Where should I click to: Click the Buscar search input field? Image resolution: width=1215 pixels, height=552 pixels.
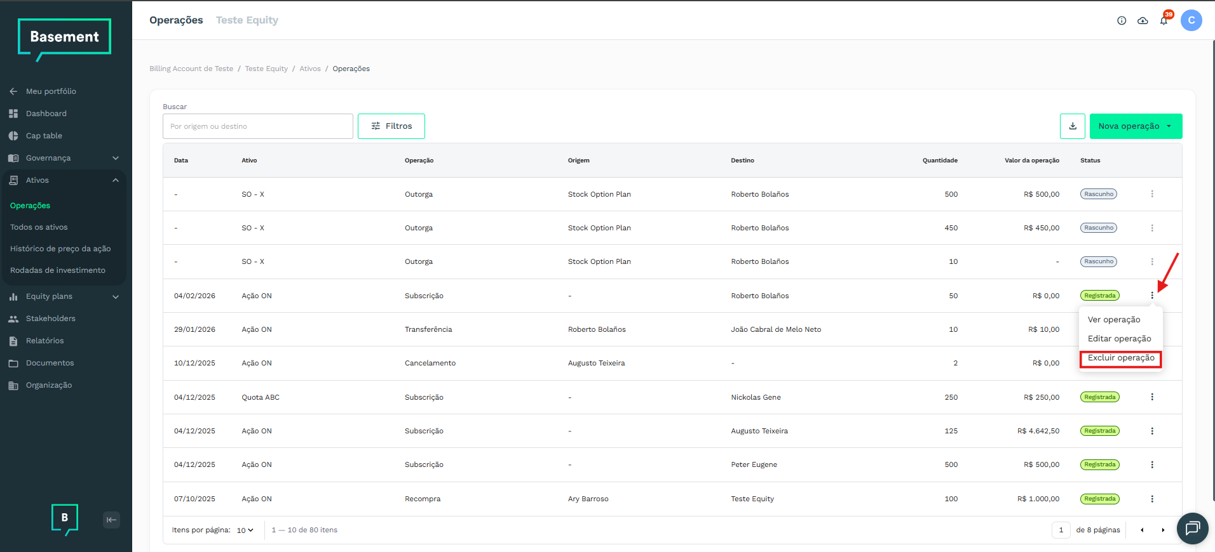pyautogui.click(x=257, y=126)
